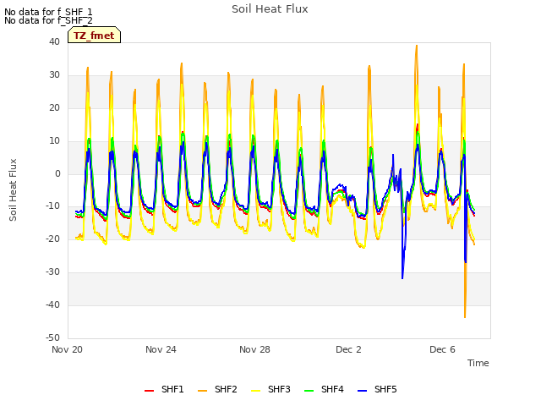541x406 pixels.
Task: Click the -20 y-axis tick label
Action: [x=53, y=239]
